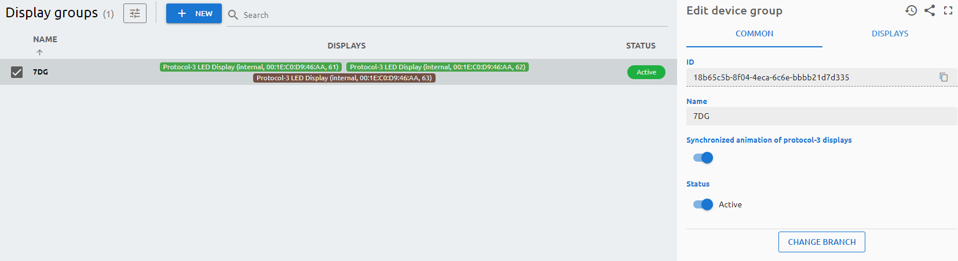Copy the group ID to clipboard
Screen dimensions: 958x261
(944, 77)
